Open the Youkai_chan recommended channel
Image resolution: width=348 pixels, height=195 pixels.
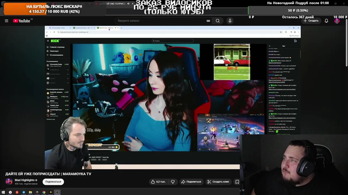tap(57, 106)
